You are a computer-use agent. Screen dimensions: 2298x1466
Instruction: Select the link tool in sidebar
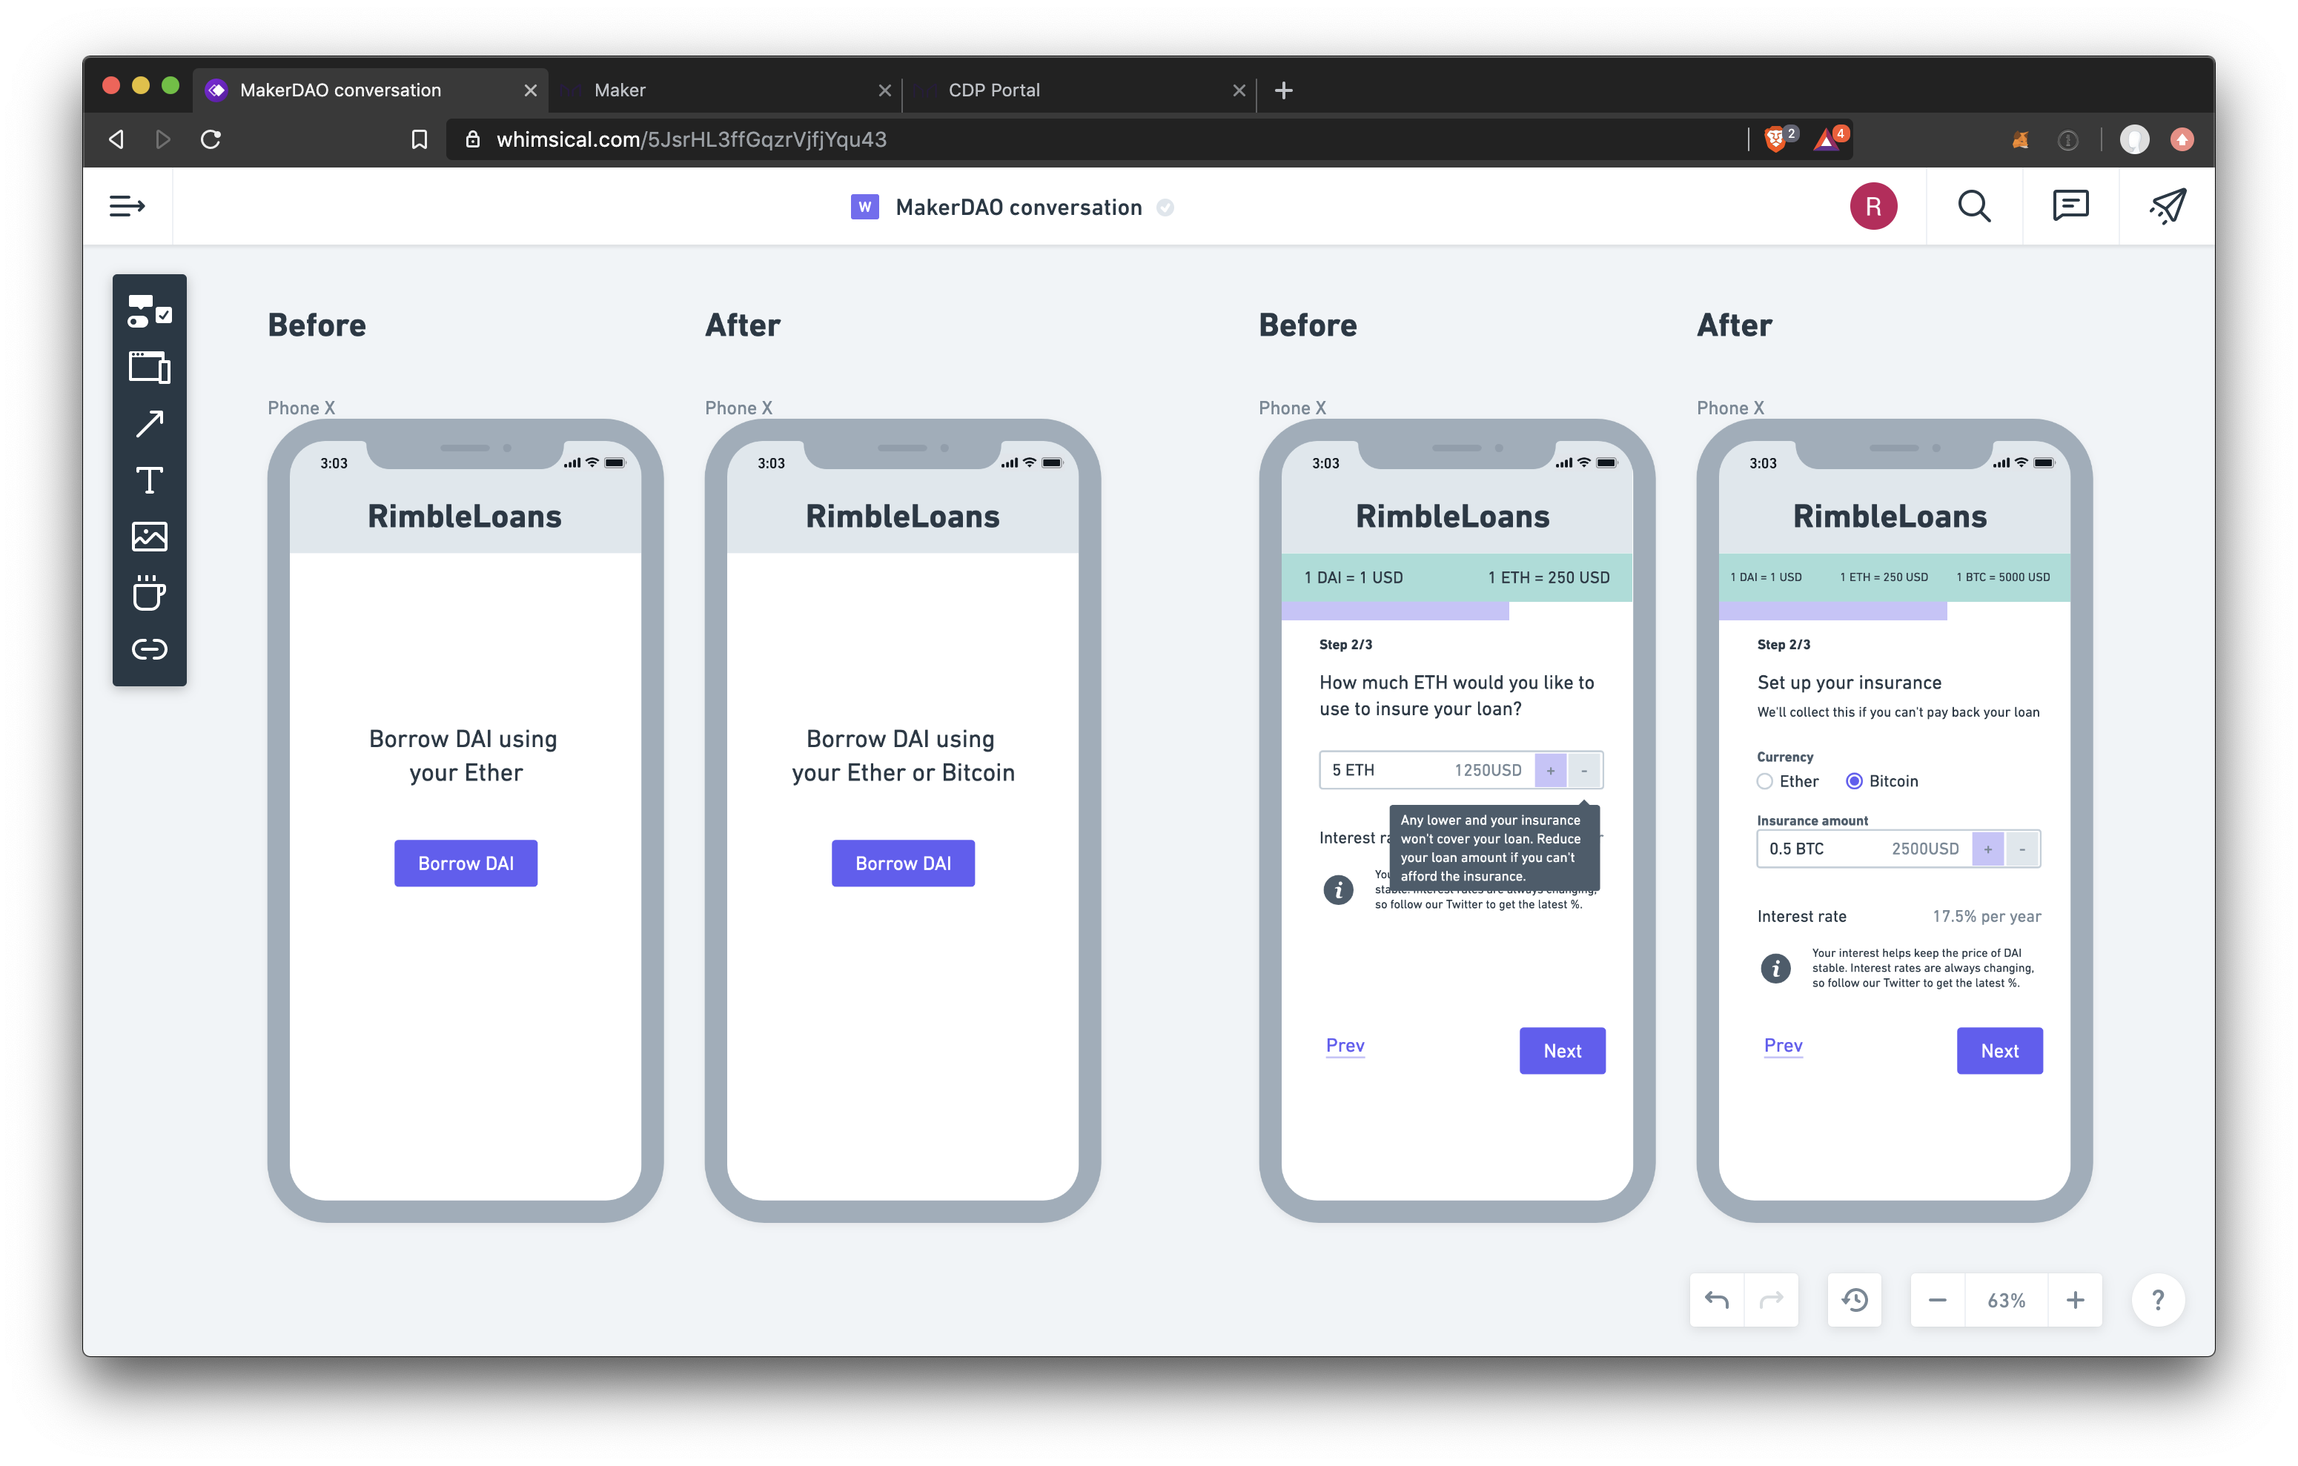tap(150, 650)
